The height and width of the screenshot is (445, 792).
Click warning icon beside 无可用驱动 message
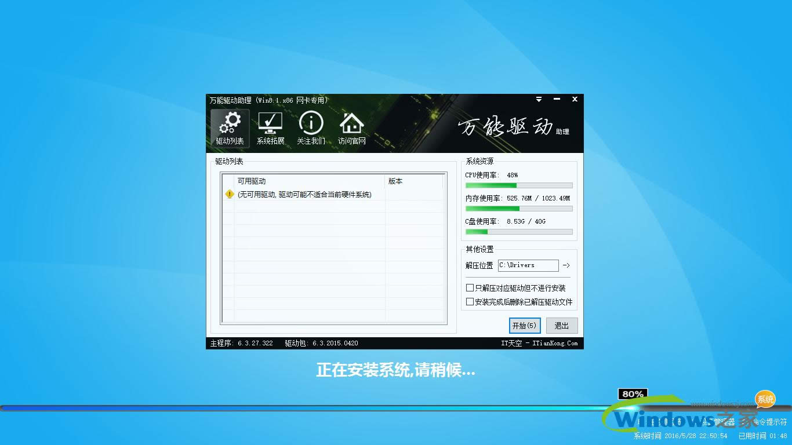[230, 195]
